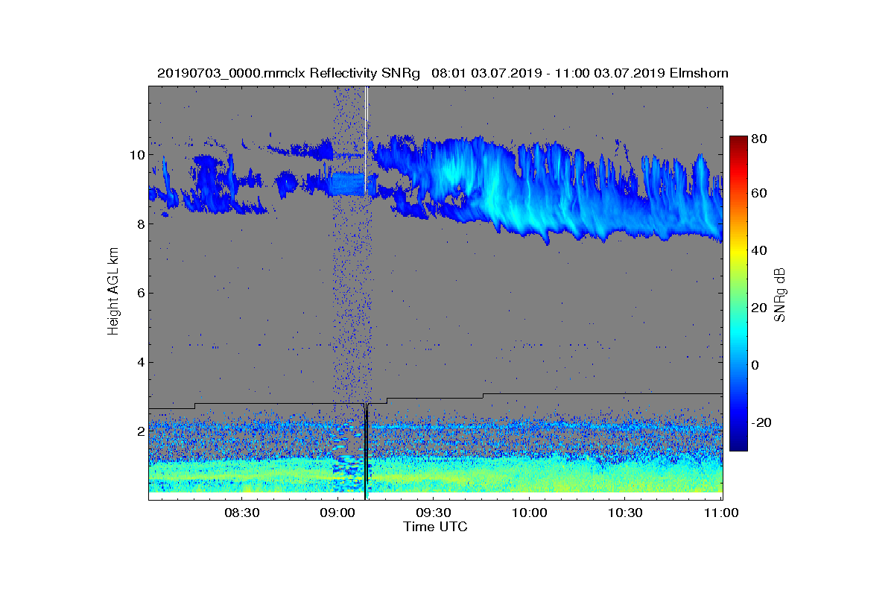
Task: Click the colorbar value 80
Action: tap(761, 138)
